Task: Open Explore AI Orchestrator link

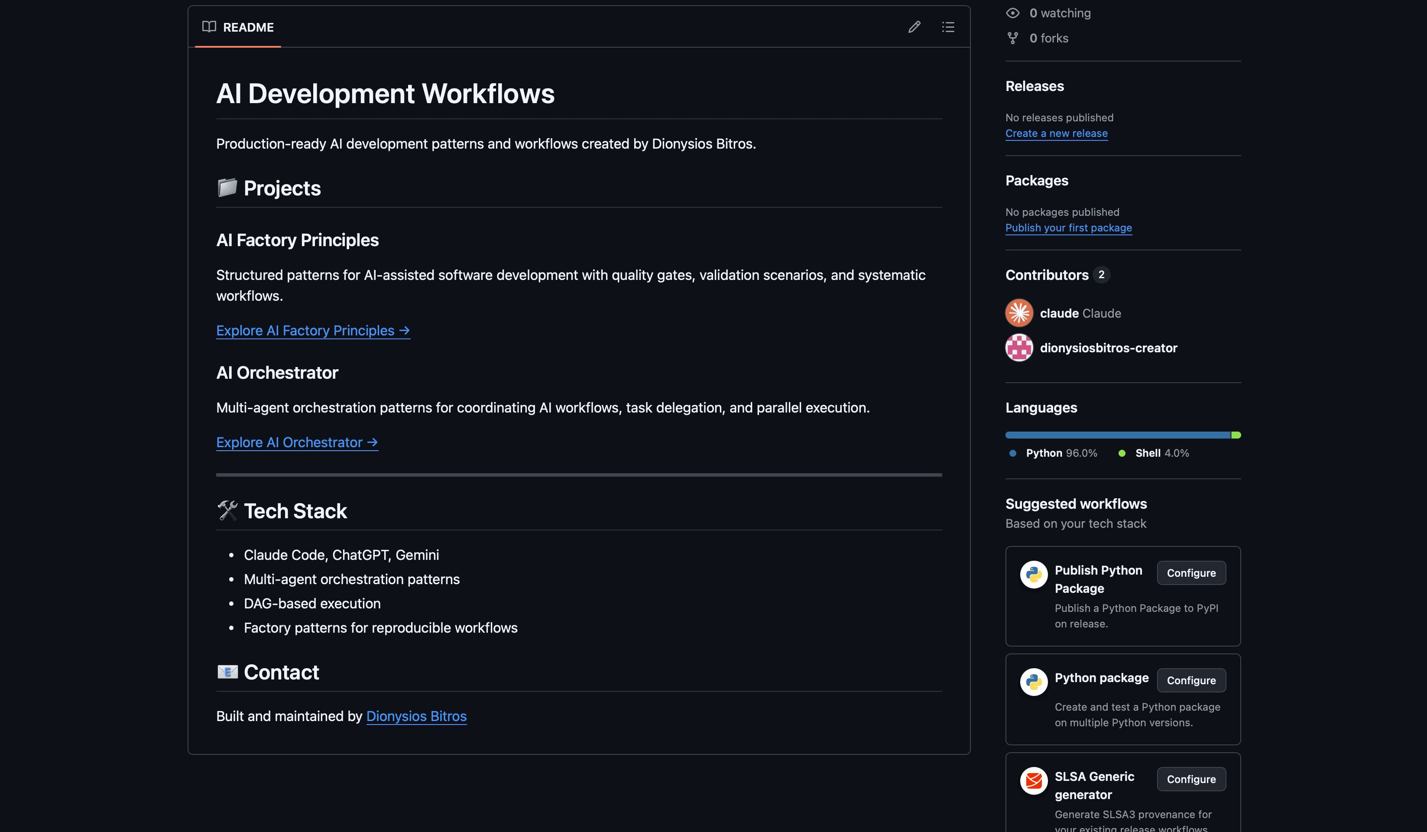Action: [x=297, y=442]
